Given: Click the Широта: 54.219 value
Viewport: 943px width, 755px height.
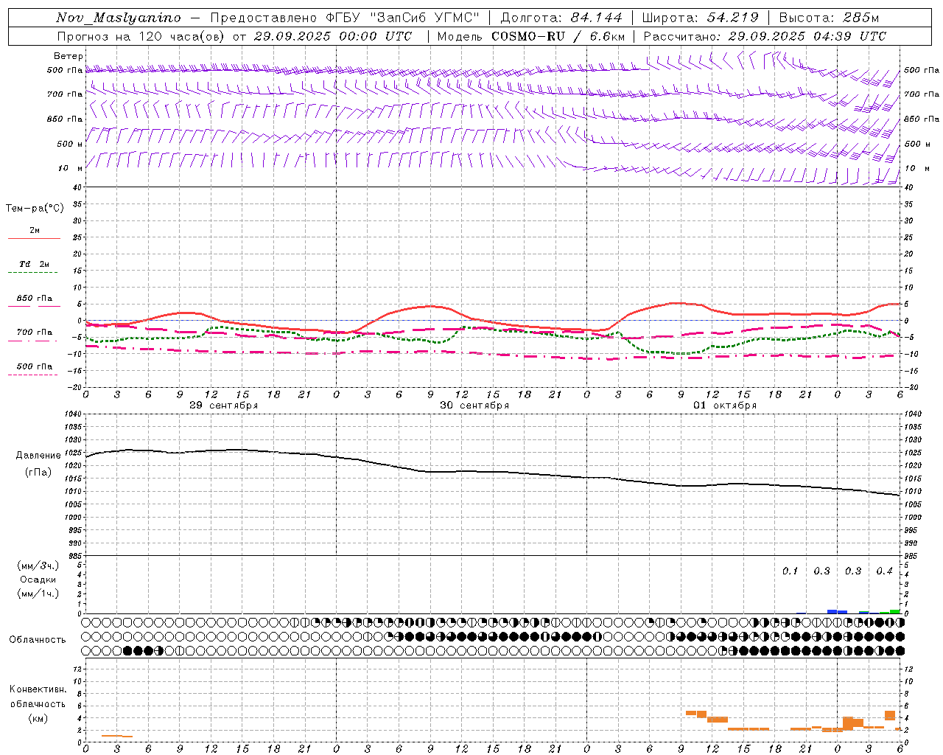Looking at the screenshot, I should click(701, 18).
